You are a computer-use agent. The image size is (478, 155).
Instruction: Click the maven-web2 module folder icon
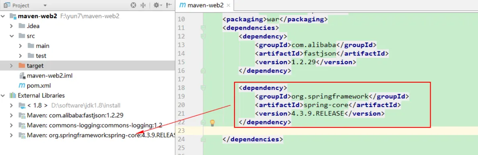click(13, 16)
